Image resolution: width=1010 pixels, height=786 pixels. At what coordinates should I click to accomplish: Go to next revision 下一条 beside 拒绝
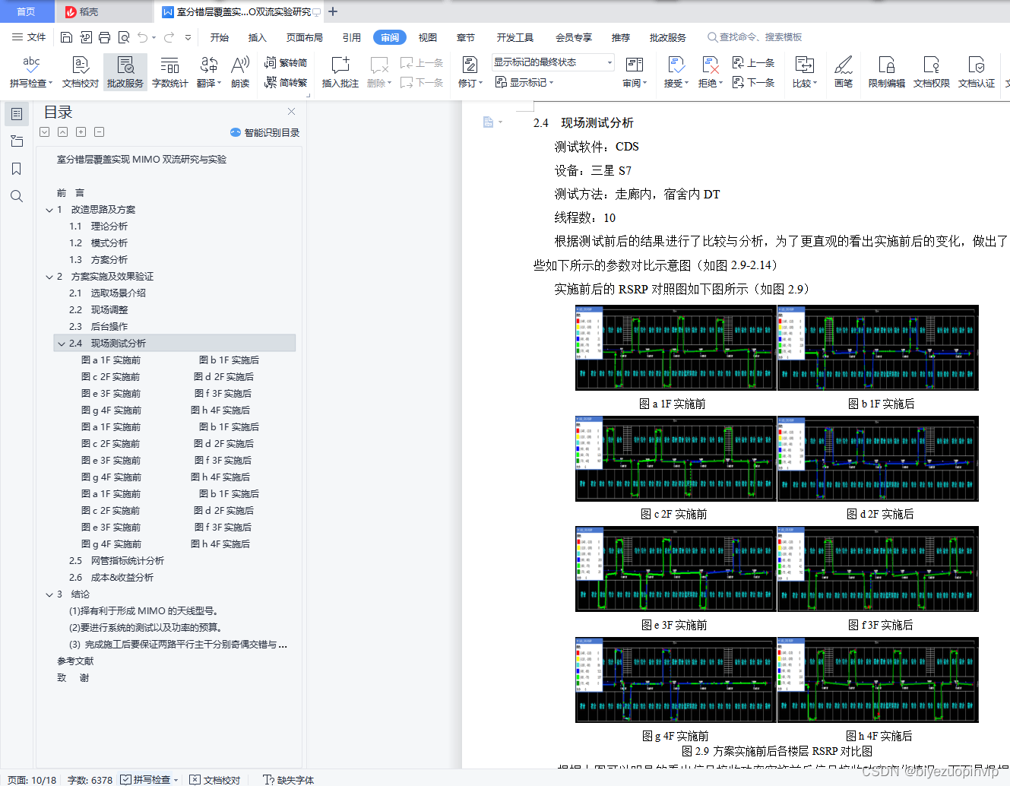tap(753, 82)
